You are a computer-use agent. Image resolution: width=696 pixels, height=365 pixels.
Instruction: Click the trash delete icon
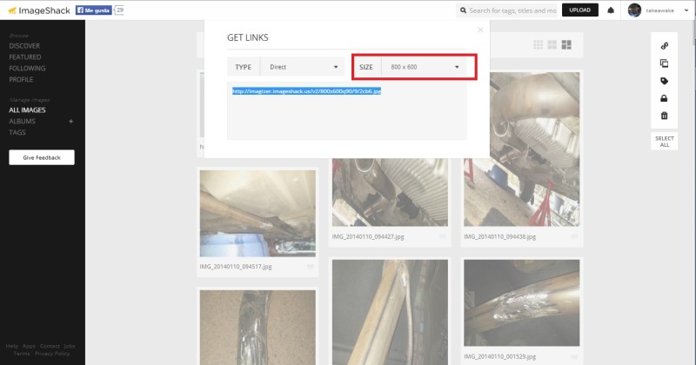click(x=664, y=116)
